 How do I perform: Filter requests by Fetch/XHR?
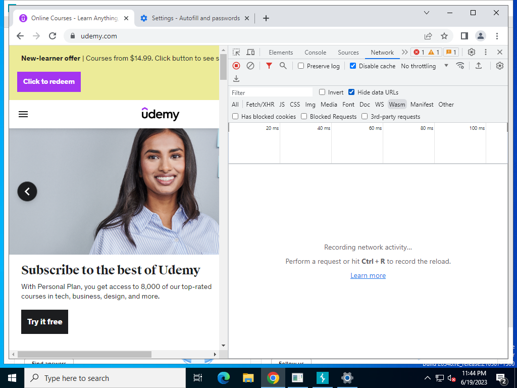pyautogui.click(x=260, y=104)
